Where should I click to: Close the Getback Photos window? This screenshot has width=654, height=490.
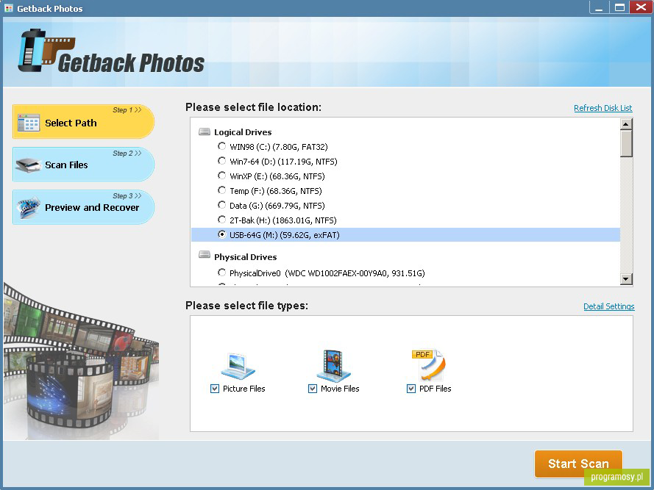[641, 7]
